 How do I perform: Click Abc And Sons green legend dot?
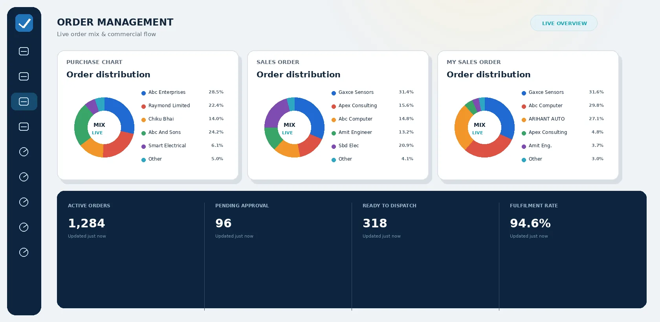[x=143, y=133]
